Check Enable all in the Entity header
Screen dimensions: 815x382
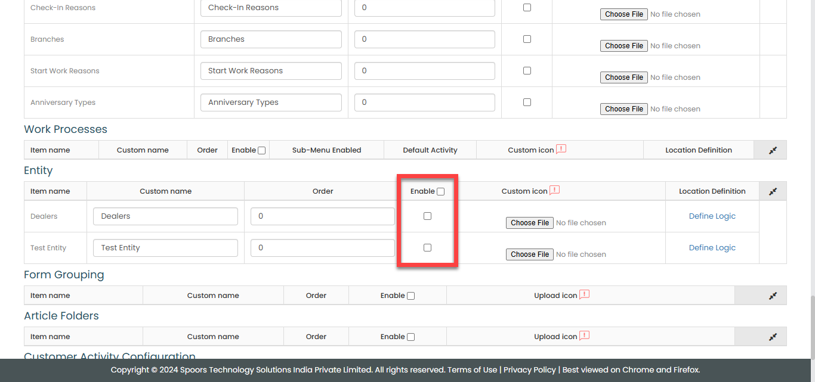click(x=440, y=192)
